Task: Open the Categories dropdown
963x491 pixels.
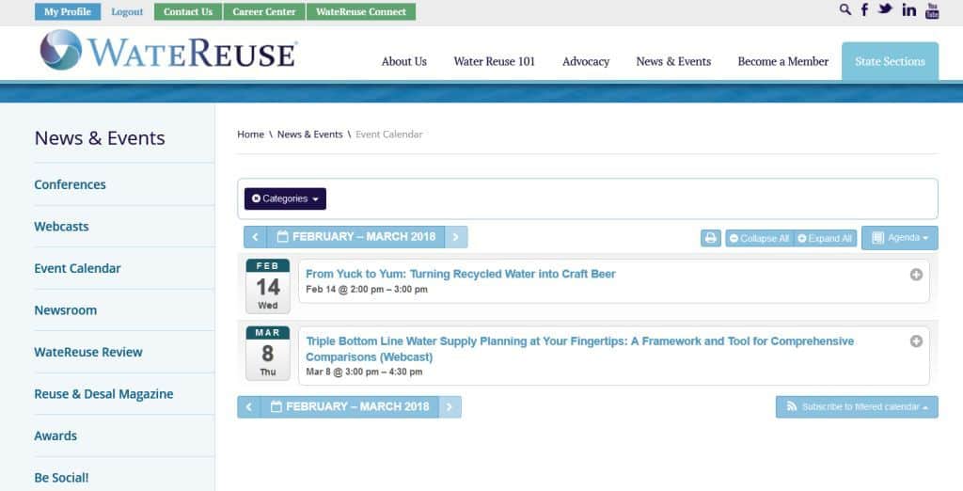Action: point(285,198)
